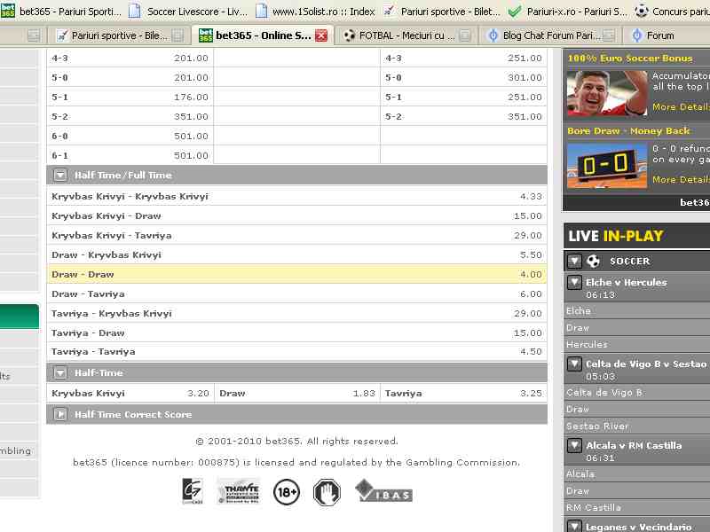Click the 18+ age restriction icon
Image resolution: width=710 pixels, height=532 pixels.
287,492
